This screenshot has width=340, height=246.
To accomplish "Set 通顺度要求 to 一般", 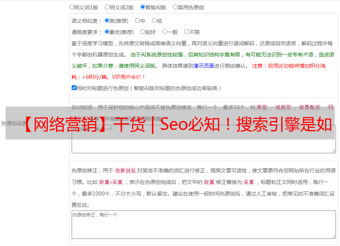I will click(165, 32).
